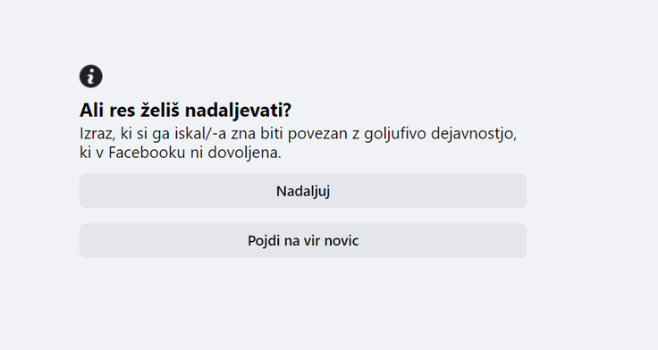This screenshot has width=658, height=350.
Task: Click the warning text about goljufivo dejavnostjo
Action: (298, 143)
